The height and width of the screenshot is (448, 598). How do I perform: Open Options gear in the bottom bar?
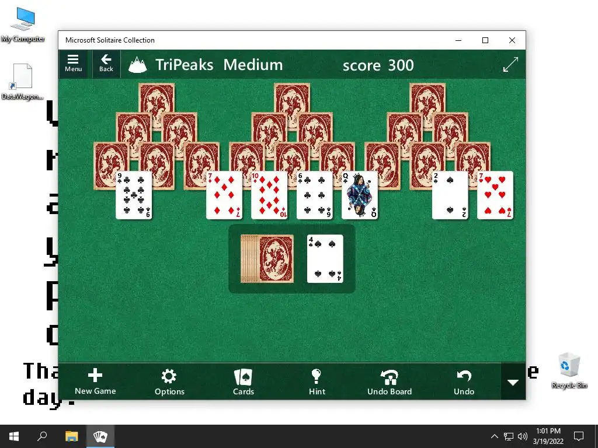click(x=169, y=381)
